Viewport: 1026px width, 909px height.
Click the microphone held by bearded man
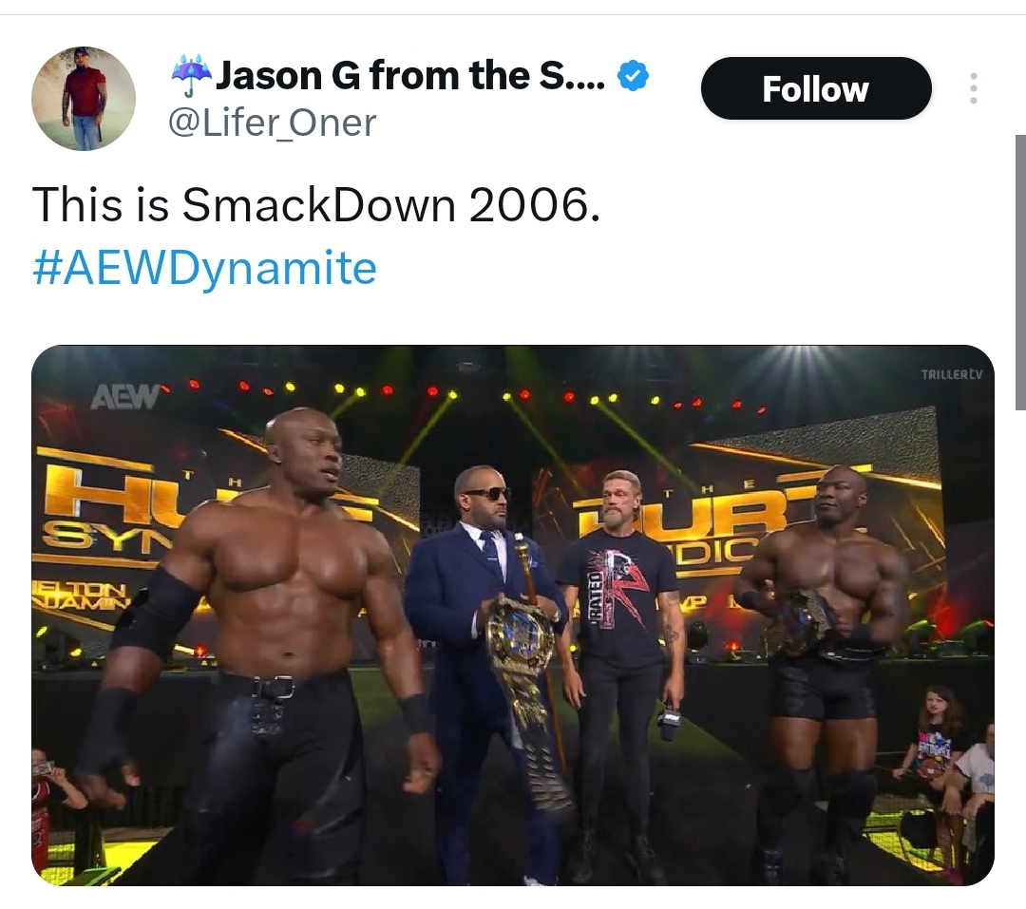click(669, 722)
